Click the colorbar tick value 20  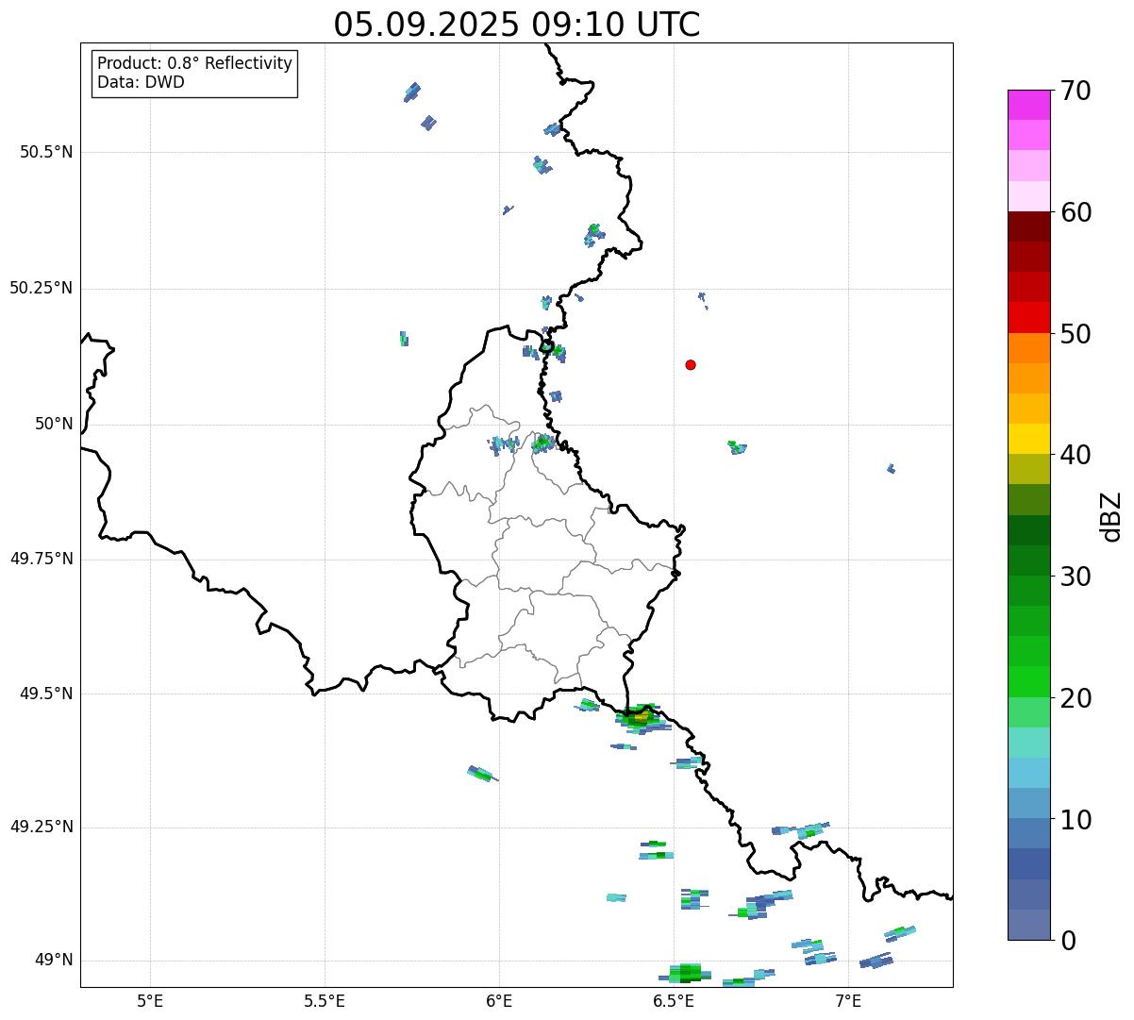tap(1075, 698)
